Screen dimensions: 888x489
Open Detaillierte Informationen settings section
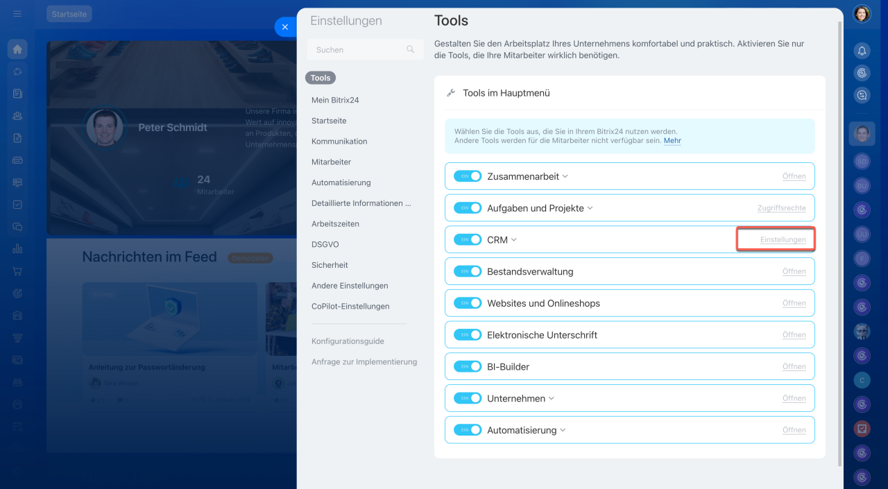click(x=361, y=203)
